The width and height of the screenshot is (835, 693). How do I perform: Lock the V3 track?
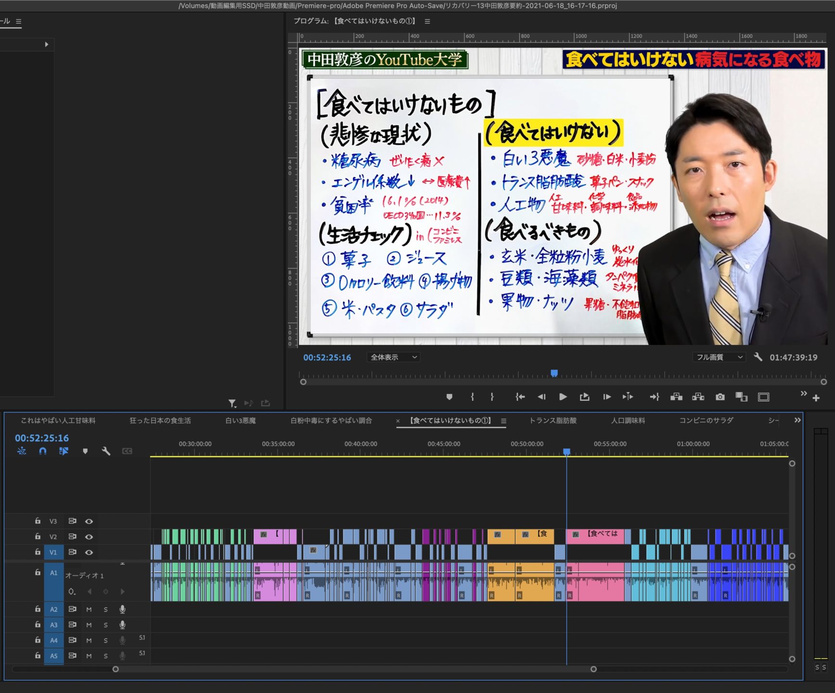(x=38, y=521)
